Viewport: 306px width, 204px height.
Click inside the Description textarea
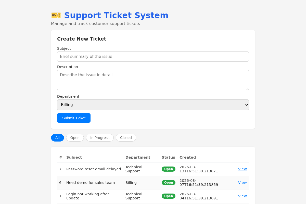tap(153, 80)
